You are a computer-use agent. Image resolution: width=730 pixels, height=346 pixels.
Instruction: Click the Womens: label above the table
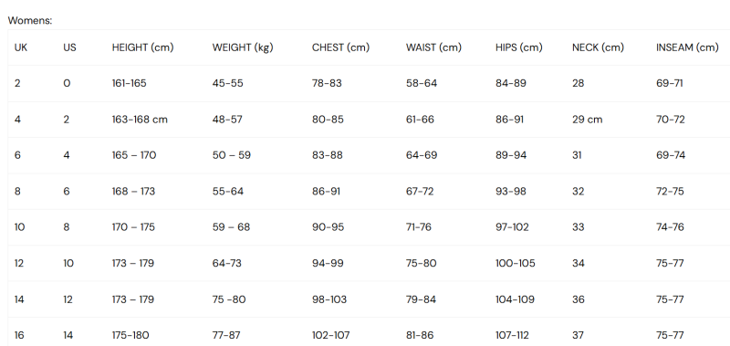[x=30, y=20]
